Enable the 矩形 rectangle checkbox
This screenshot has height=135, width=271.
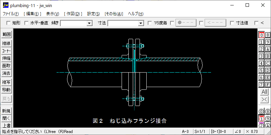pos(9,23)
